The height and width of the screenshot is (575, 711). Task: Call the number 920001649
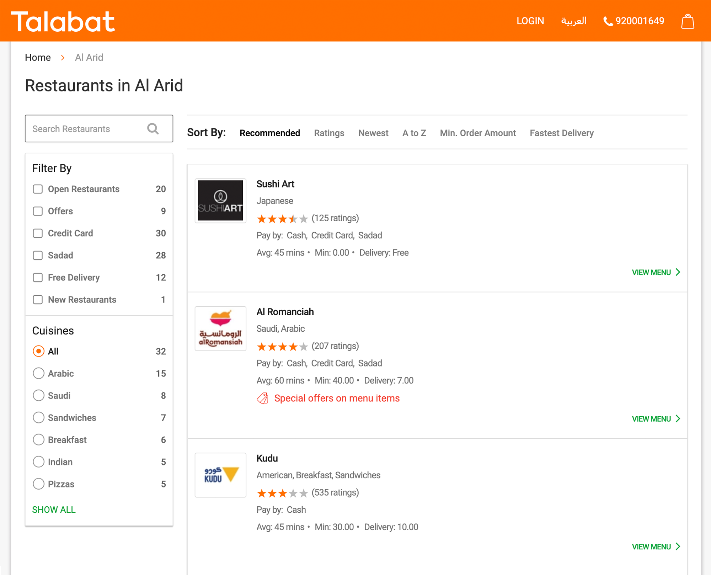coord(640,21)
